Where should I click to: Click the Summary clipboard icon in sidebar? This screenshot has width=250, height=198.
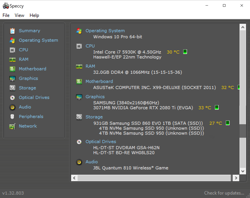(x=12, y=31)
